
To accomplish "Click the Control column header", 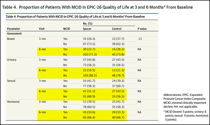I will [x=117, y=29].
